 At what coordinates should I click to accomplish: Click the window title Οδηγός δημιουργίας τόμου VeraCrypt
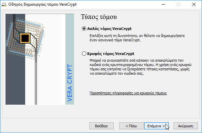click(42, 4)
